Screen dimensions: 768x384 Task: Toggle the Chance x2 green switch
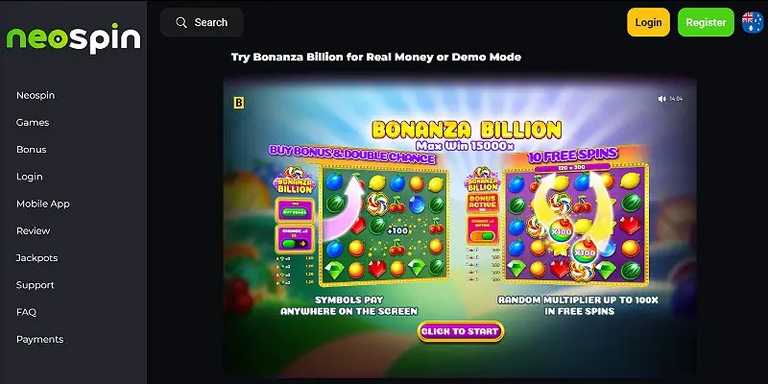pyautogui.click(x=295, y=243)
